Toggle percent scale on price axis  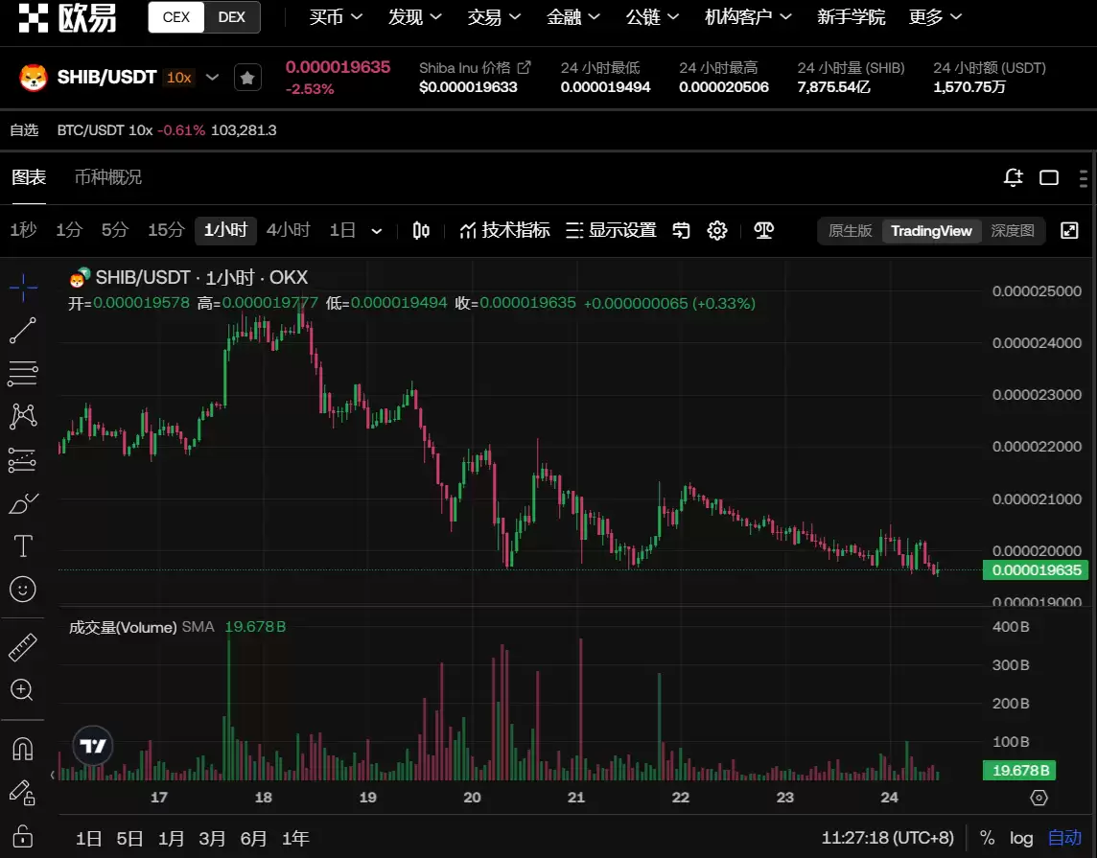[987, 838]
